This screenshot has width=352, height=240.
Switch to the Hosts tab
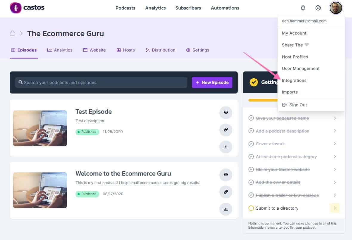(x=126, y=50)
